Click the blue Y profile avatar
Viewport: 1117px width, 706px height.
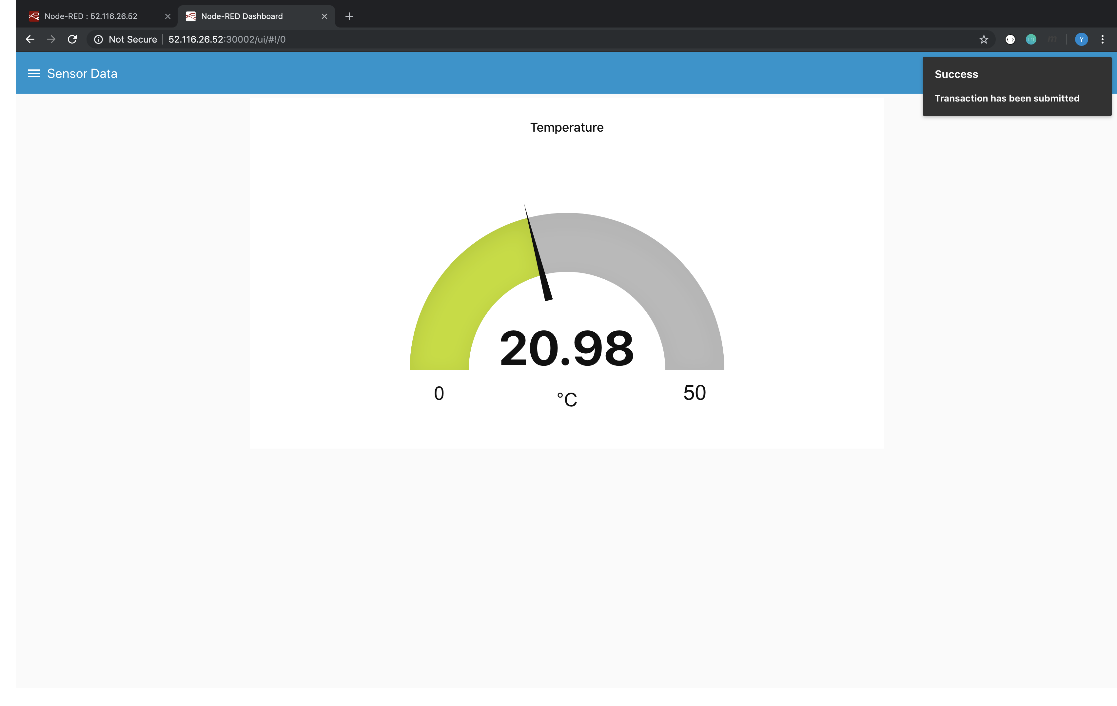(1081, 39)
